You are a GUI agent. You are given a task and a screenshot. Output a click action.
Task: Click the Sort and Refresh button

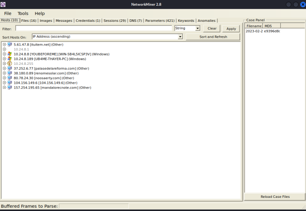(213, 37)
